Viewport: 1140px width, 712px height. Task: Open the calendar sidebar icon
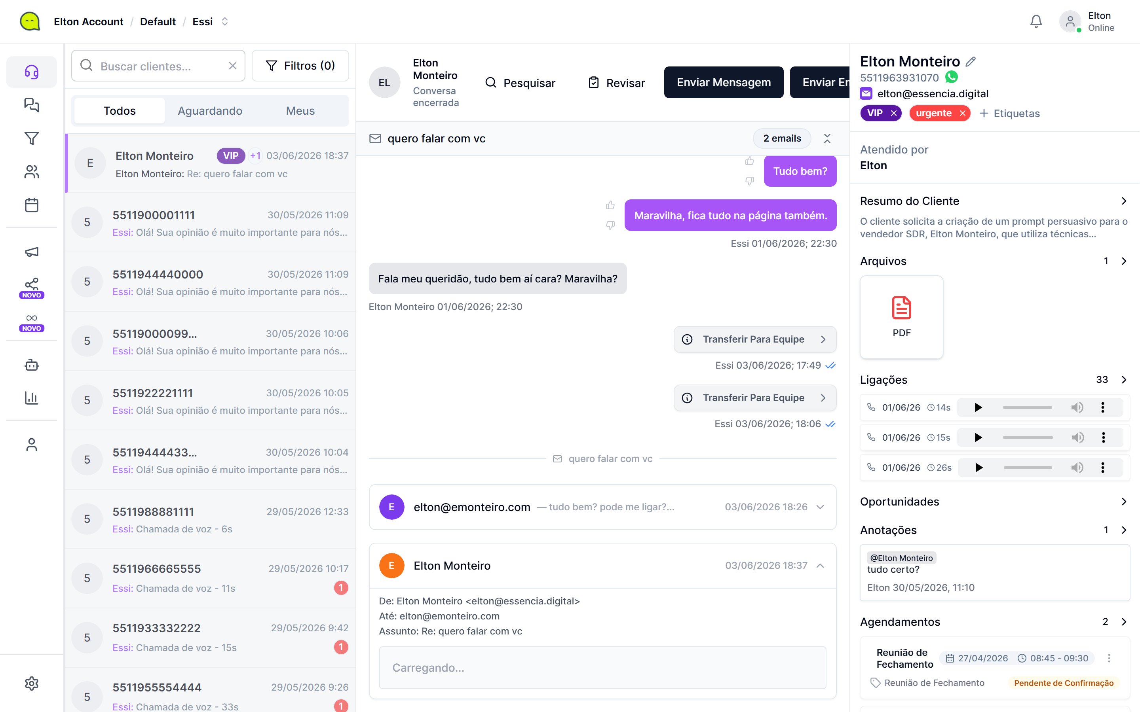click(32, 205)
